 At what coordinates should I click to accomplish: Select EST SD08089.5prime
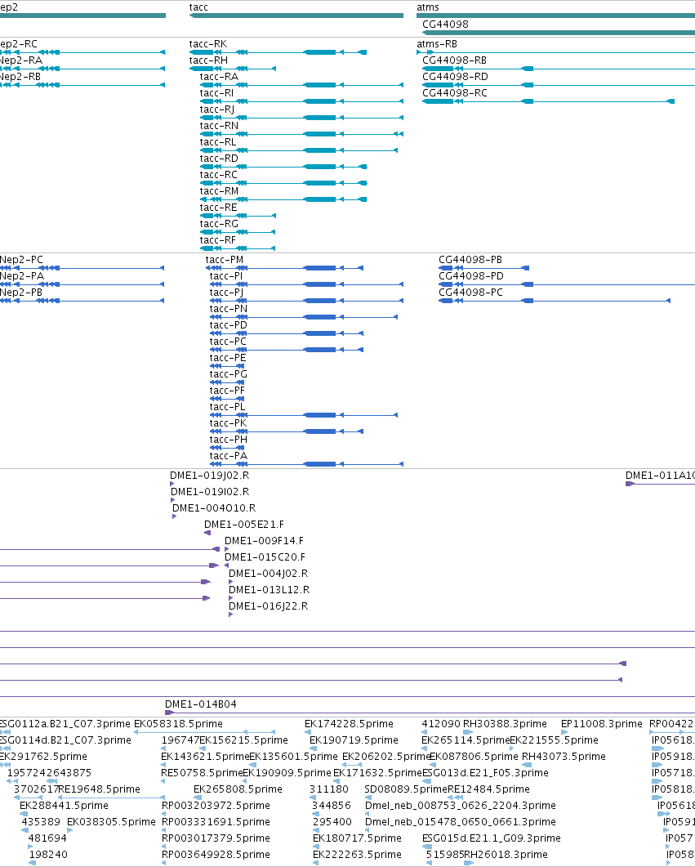click(368, 798)
